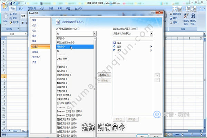207x138 pixels.
Task: Click the Move Up arrow button
Action: (157, 75)
